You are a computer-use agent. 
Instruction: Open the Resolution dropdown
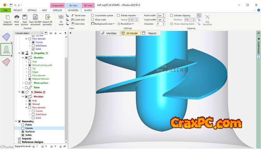click(126, 24)
